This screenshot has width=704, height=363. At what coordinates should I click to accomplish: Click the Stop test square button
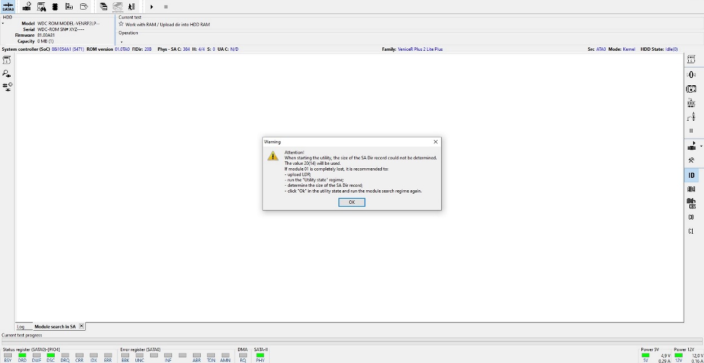click(x=166, y=7)
